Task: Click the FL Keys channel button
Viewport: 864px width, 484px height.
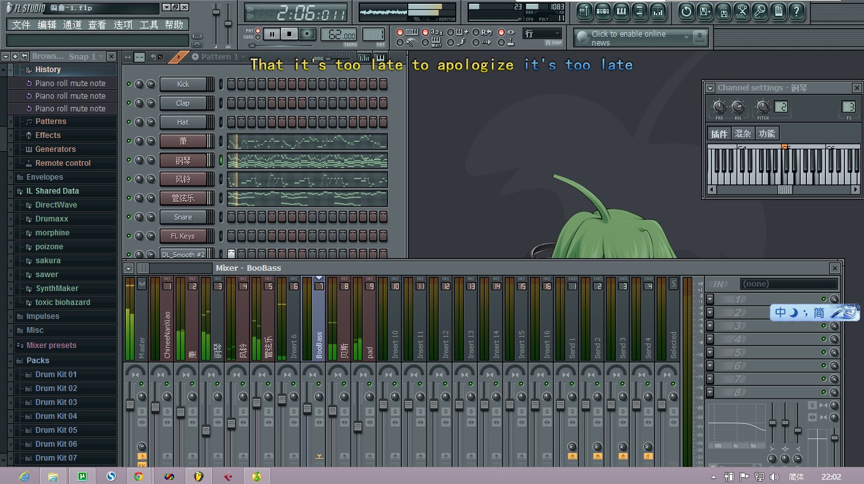Action: [x=183, y=236]
